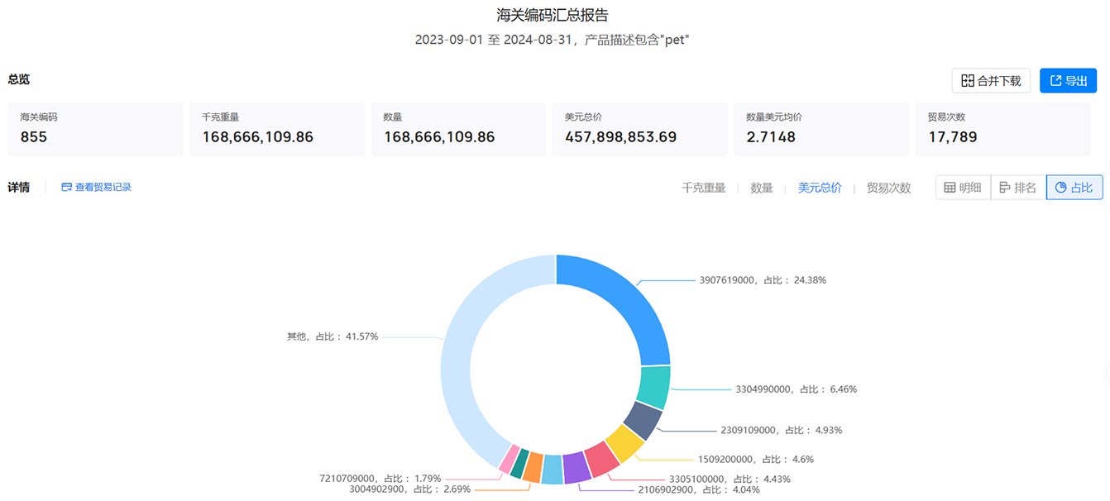Switch metric to 千克重量
Screen dimensions: 1110x501
(703, 188)
